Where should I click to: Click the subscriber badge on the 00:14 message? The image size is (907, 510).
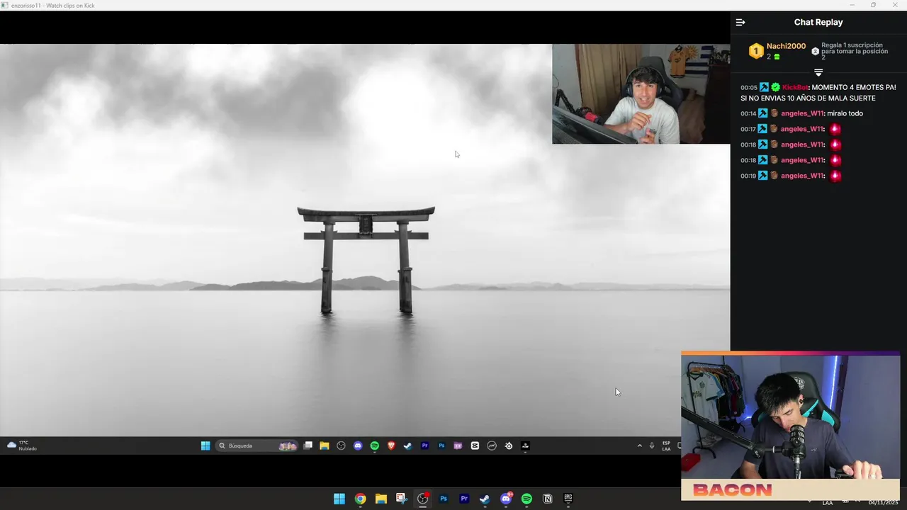[774, 113]
